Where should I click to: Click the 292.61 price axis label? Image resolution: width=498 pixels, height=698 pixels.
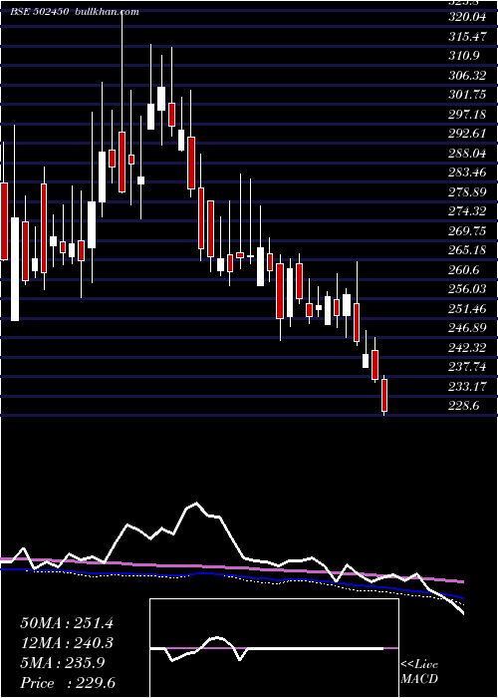pyautogui.click(x=467, y=134)
